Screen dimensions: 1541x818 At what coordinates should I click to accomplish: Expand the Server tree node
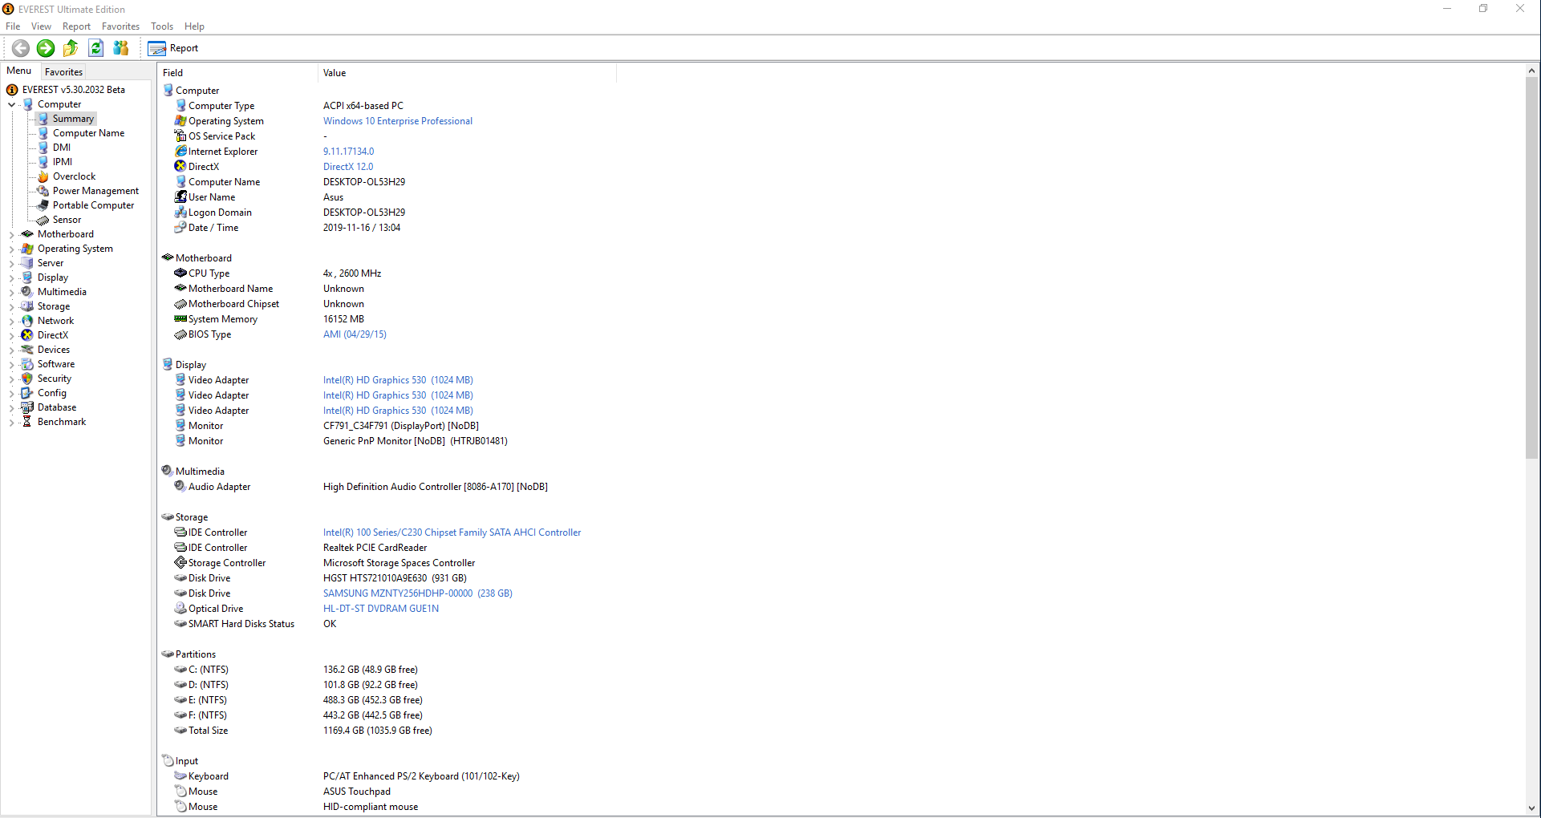[11, 263]
